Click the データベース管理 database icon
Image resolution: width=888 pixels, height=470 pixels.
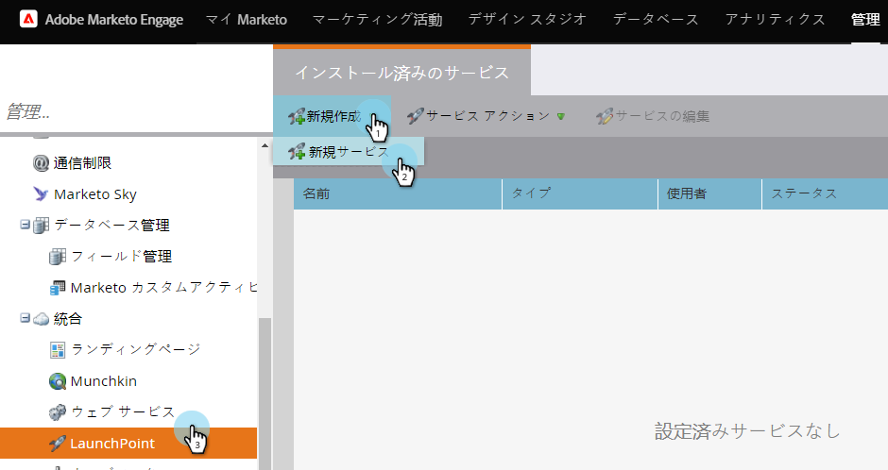point(41,226)
